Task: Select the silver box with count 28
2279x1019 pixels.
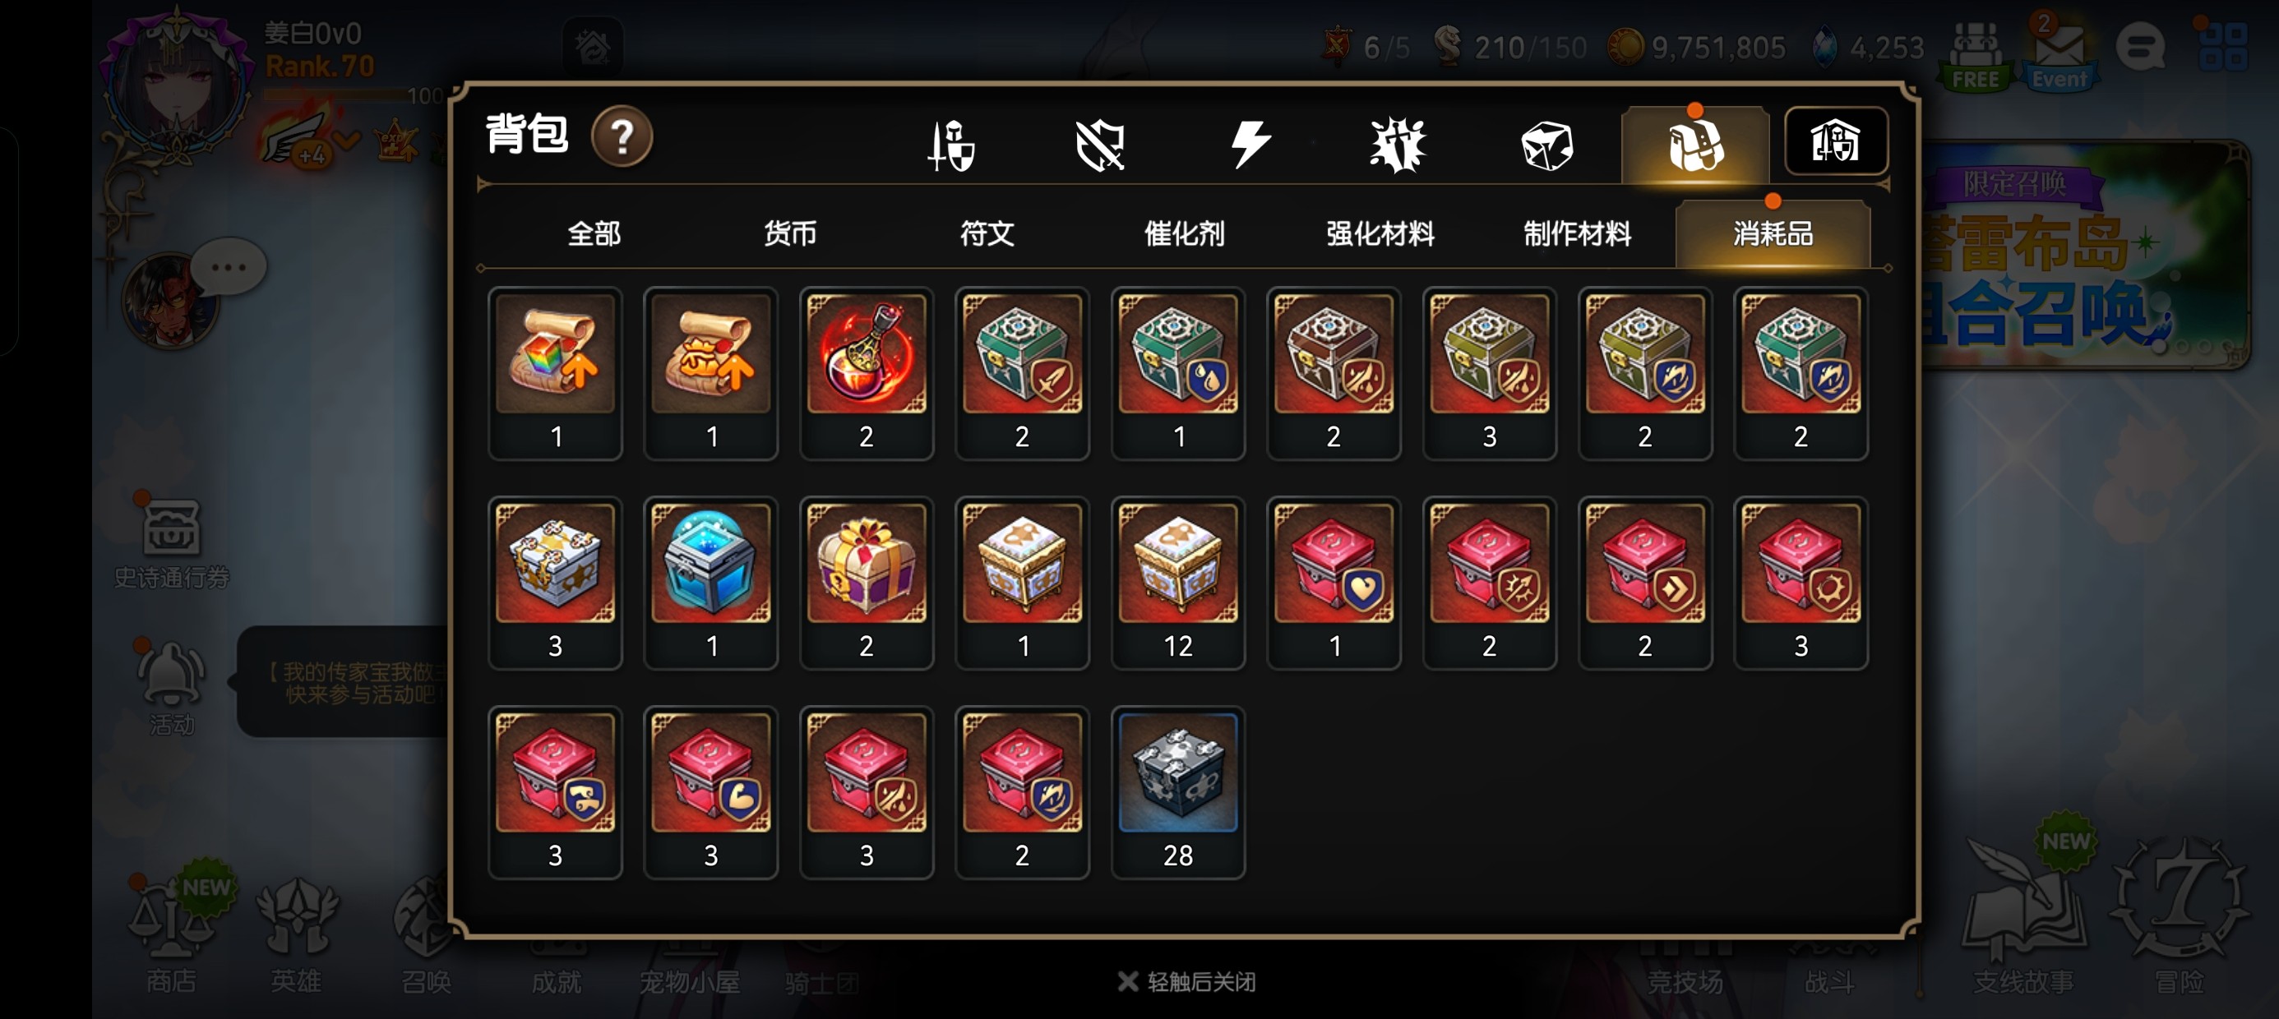Action: tap(1178, 792)
